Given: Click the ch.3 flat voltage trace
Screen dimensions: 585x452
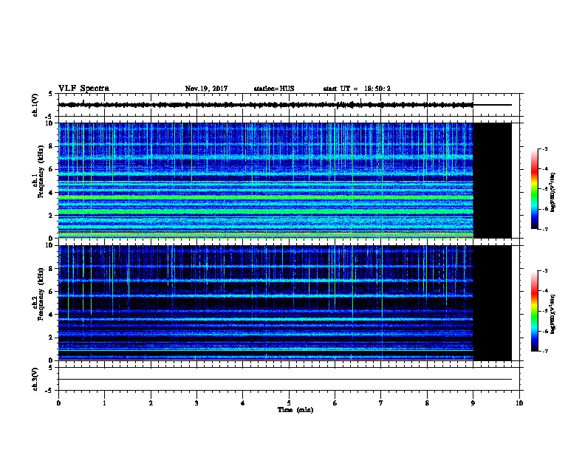Looking at the screenshot, I should coord(285,380).
